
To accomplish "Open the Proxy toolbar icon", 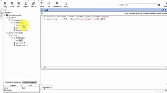I will (x=66, y=5).
